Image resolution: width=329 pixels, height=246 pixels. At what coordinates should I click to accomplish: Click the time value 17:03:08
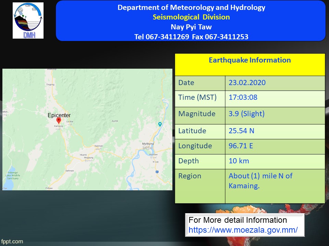coord(243,97)
